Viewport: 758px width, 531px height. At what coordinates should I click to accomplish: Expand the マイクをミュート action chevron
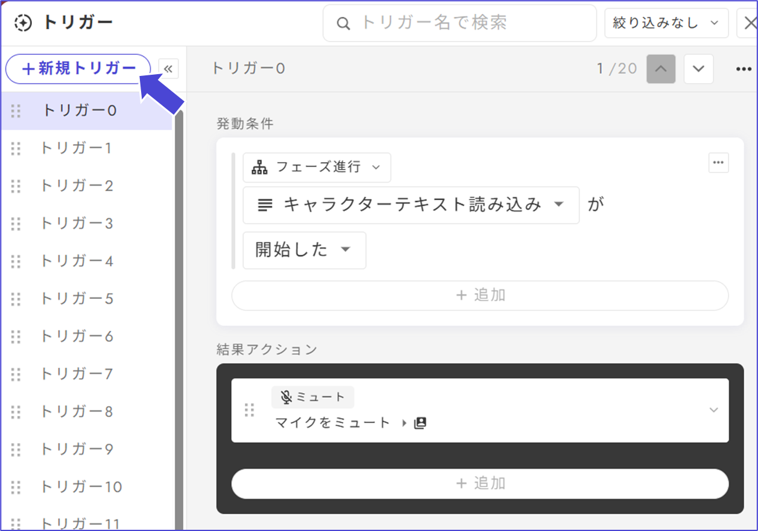coord(713,410)
